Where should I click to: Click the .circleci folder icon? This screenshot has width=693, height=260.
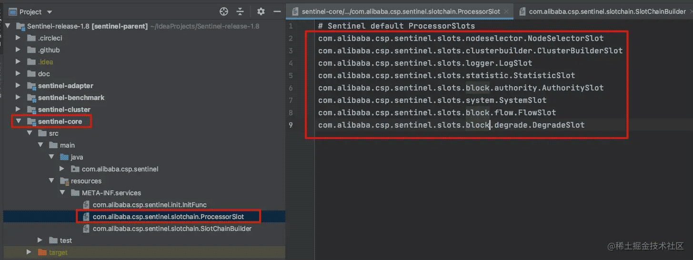coord(31,38)
